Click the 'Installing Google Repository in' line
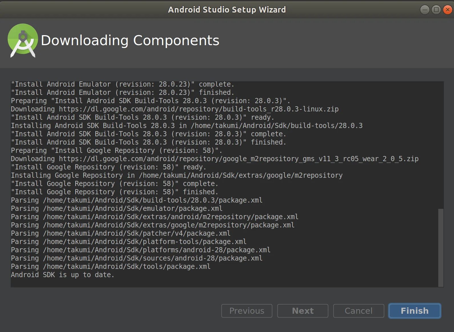This screenshot has height=332, width=454. pos(177,175)
